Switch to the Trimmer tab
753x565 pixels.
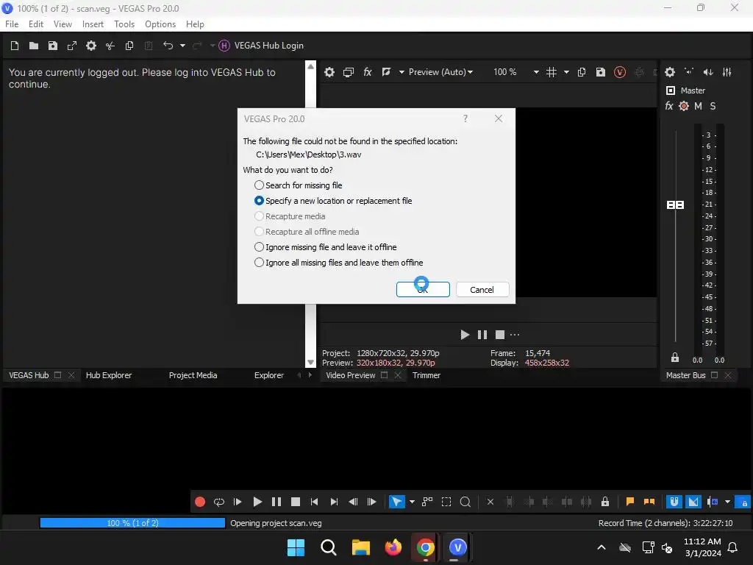[x=426, y=375]
